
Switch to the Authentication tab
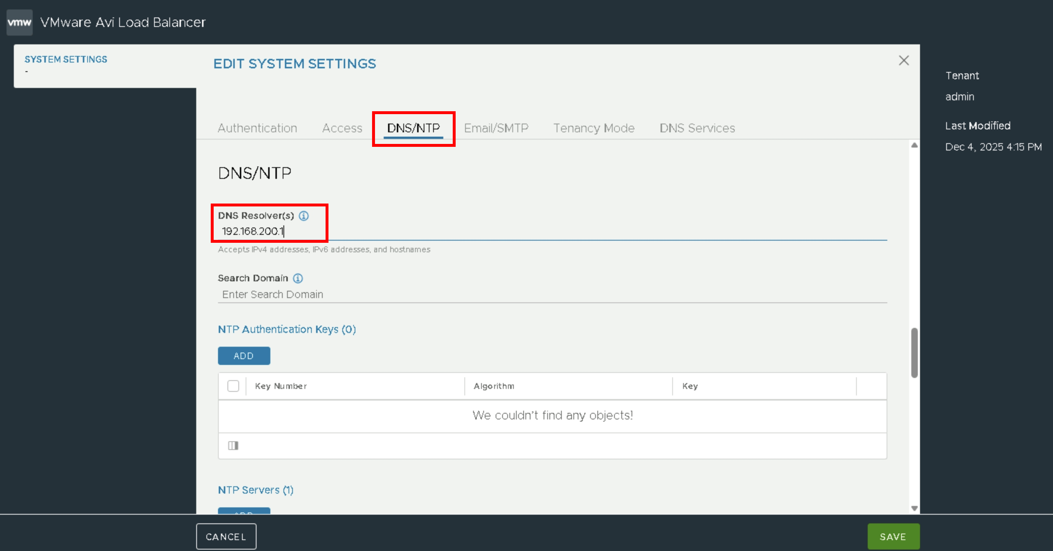pyautogui.click(x=257, y=128)
